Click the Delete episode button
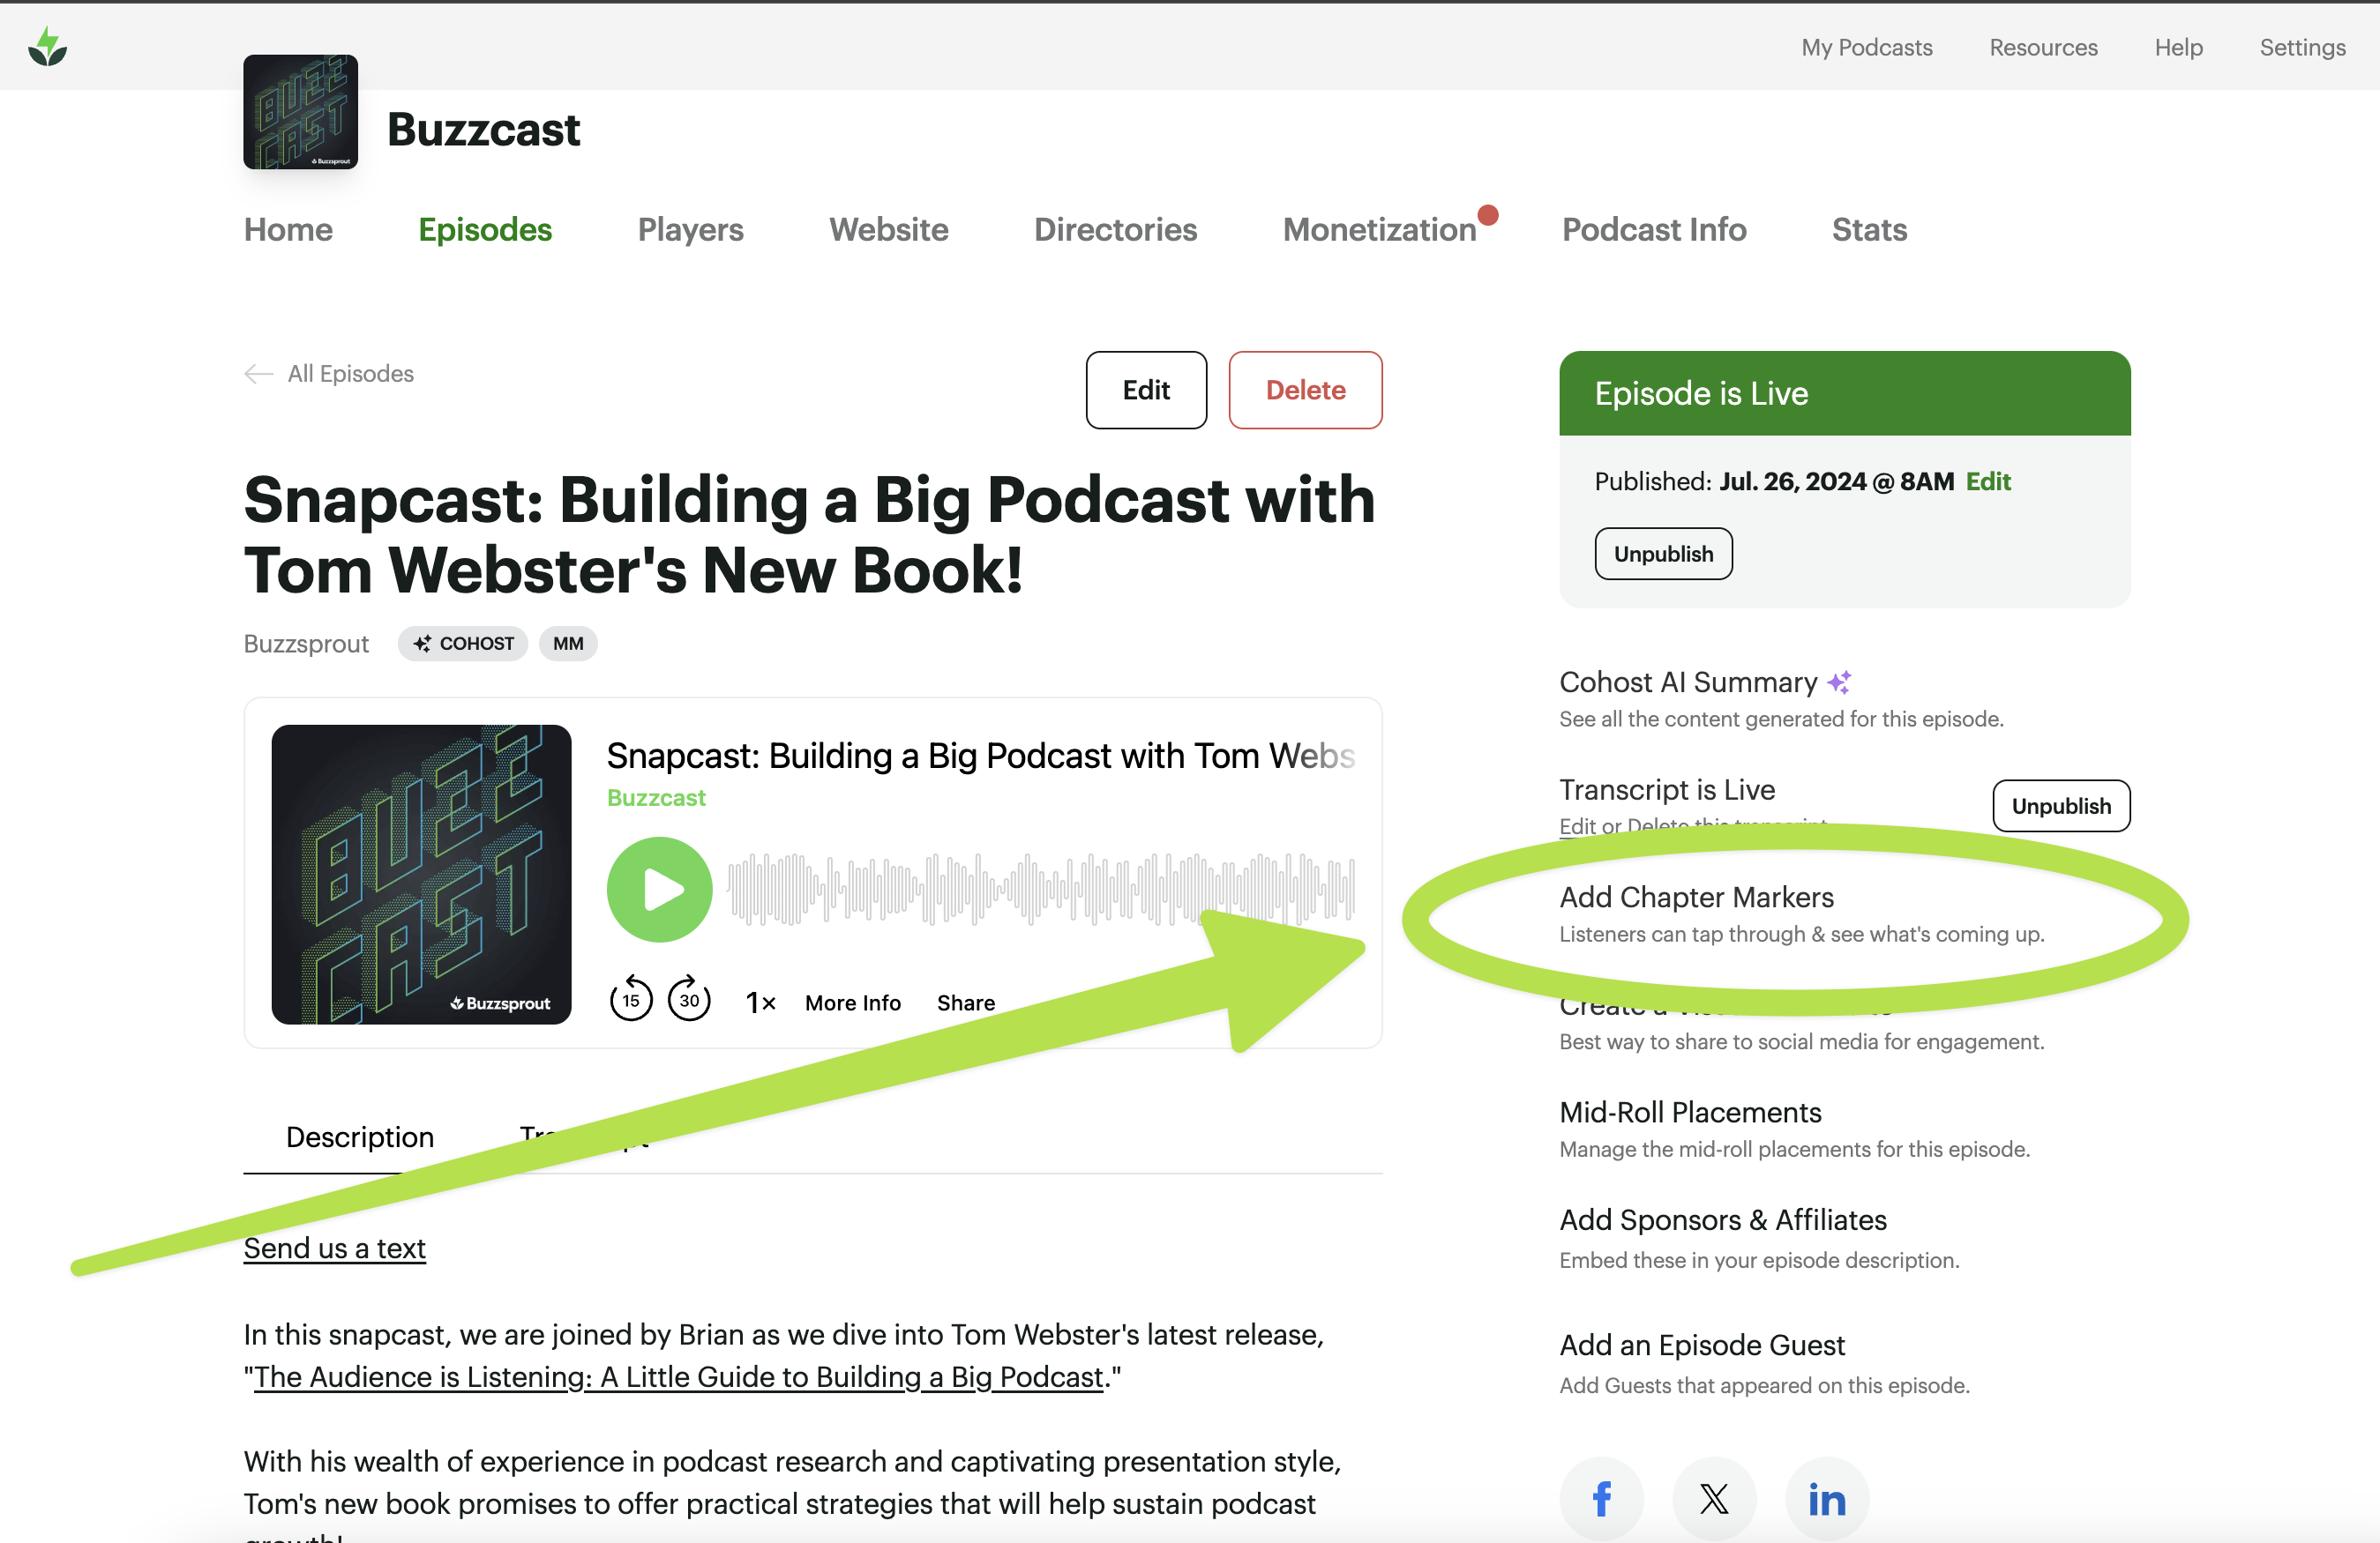2380x1543 pixels. tap(1304, 390)
